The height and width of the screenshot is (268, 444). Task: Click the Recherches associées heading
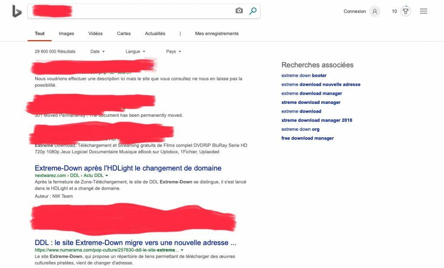point(317,65)
